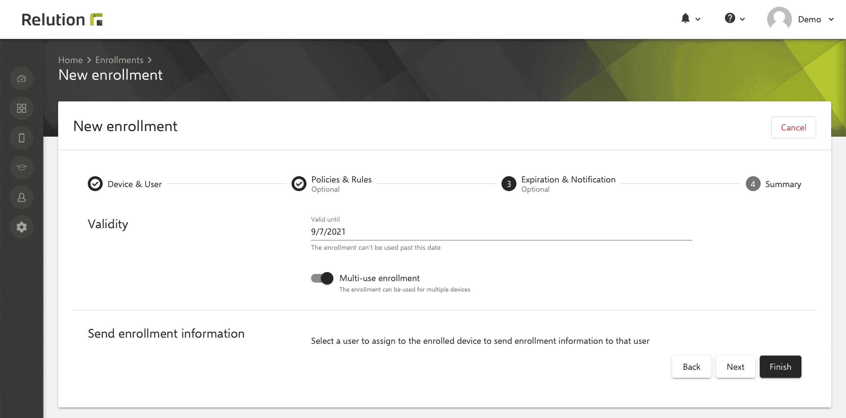This screenshot has height=418, width=846.
Task: Open settings gear icon in sidebar
Action: (x=22, y=227)
